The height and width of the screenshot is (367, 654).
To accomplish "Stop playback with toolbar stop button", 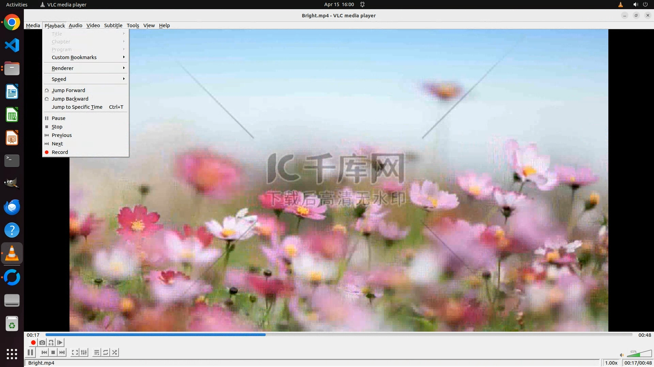I will [53, 352].
